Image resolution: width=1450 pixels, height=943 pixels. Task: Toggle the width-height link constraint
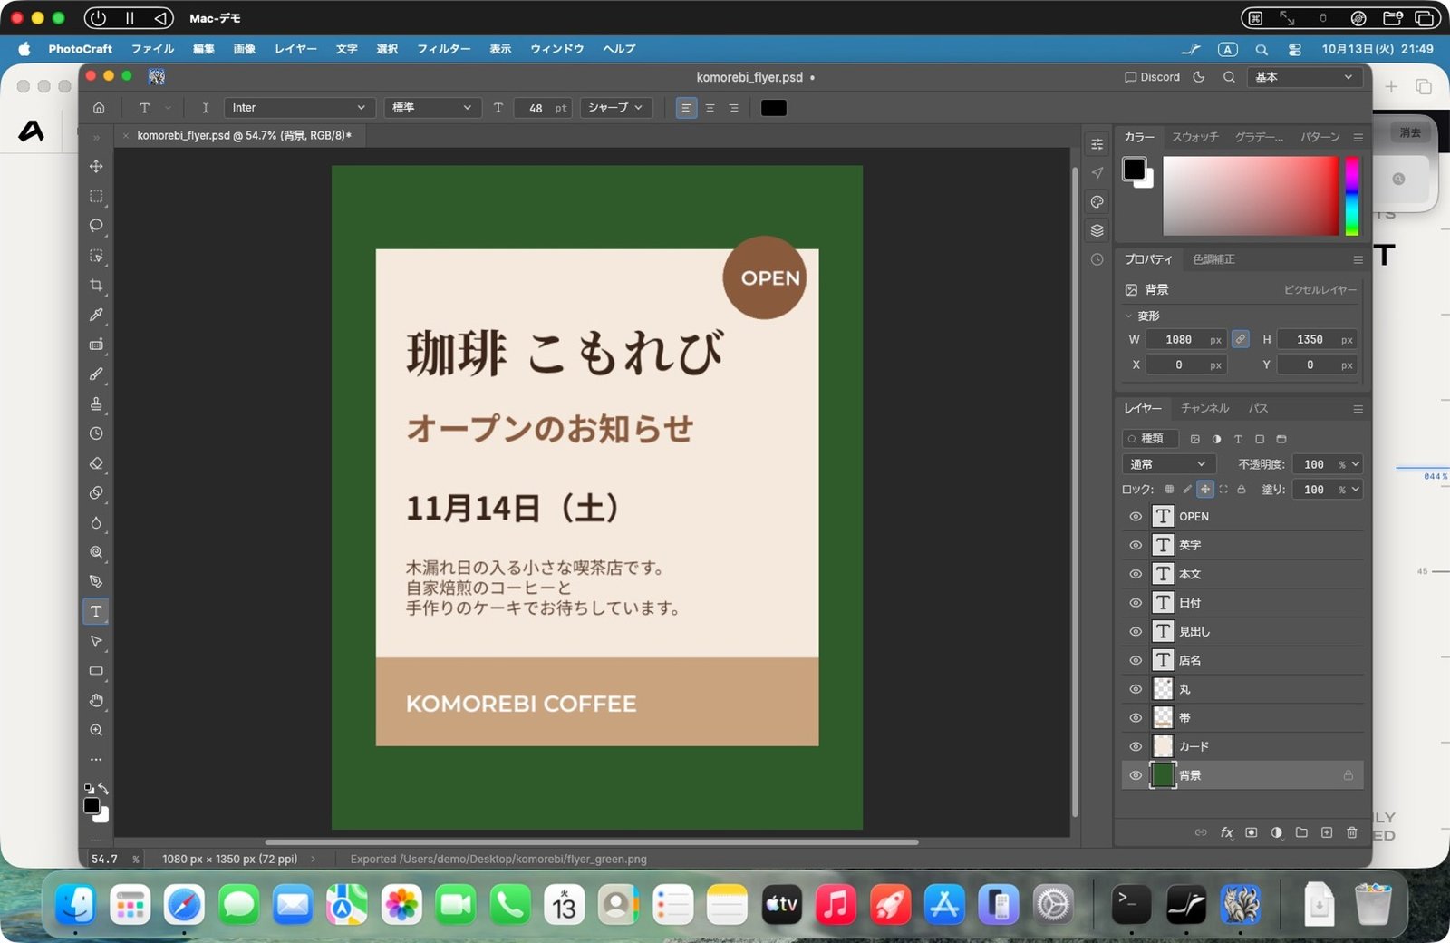1241,339
